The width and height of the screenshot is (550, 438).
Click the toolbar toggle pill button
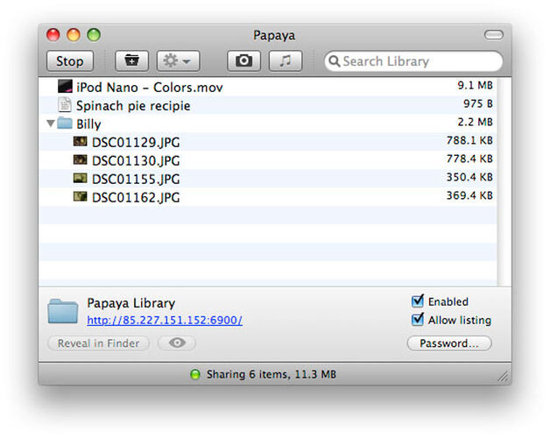[494, 35]
